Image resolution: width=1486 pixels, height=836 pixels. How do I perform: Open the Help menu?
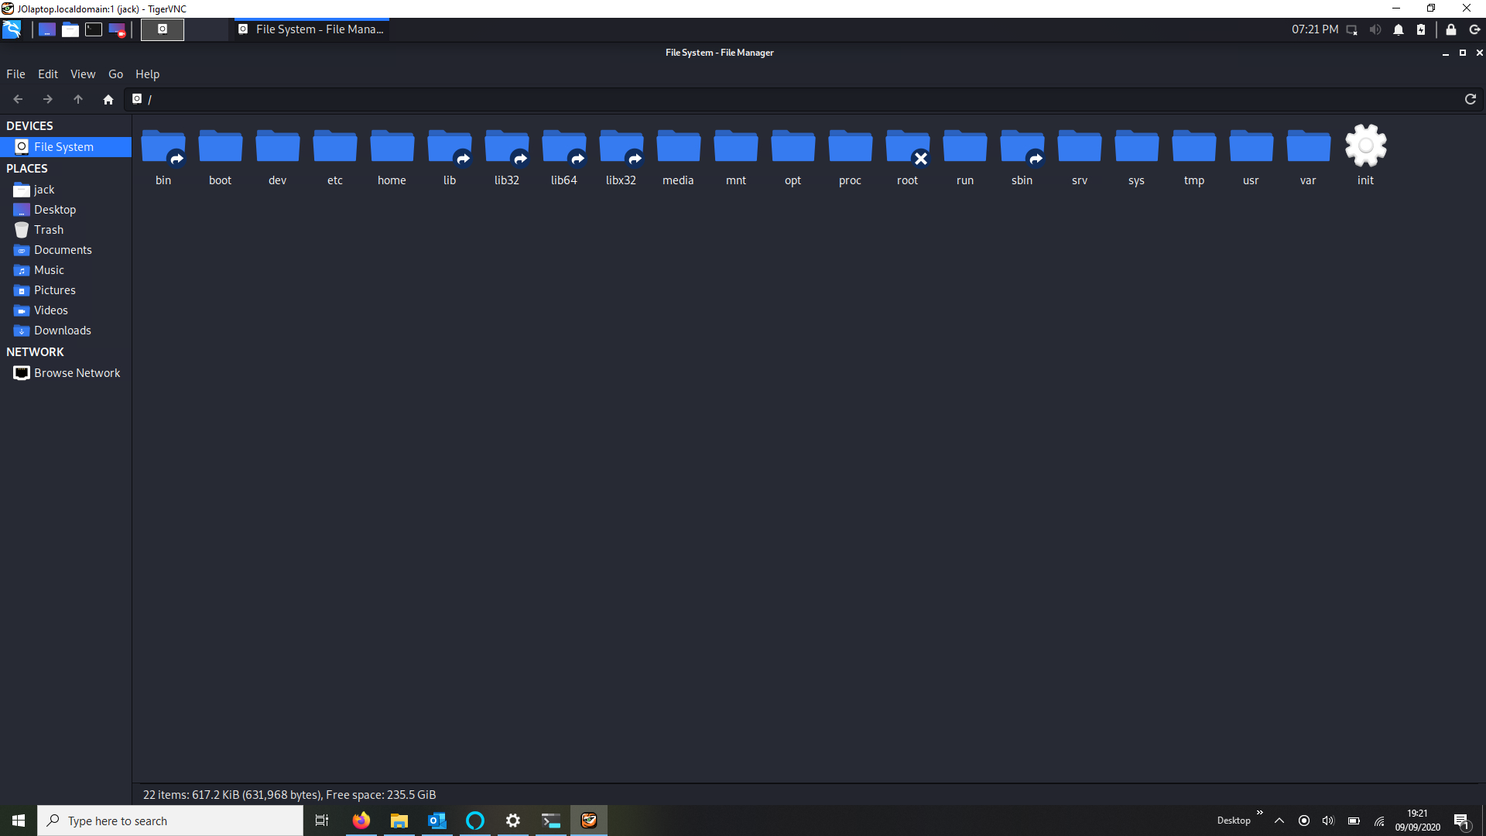147,74
